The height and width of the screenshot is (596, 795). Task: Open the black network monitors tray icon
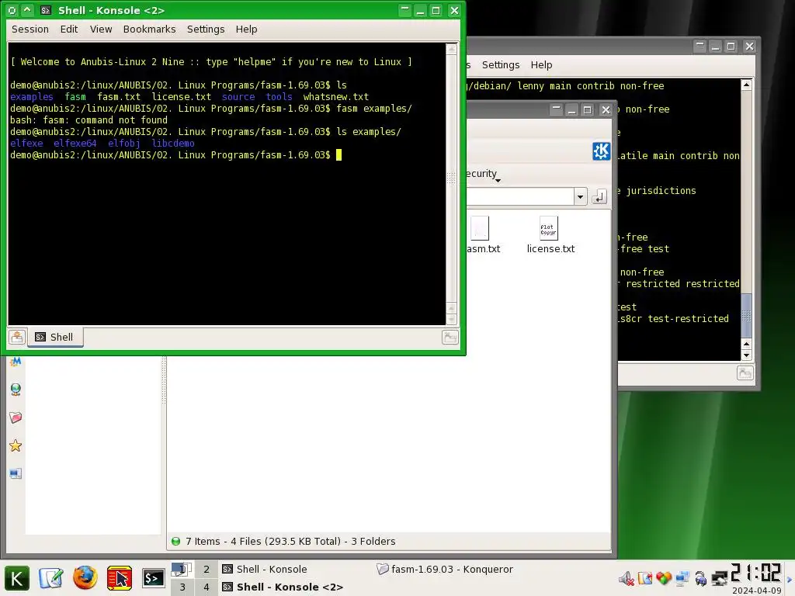pyautogui.click(x=720, y=578)
